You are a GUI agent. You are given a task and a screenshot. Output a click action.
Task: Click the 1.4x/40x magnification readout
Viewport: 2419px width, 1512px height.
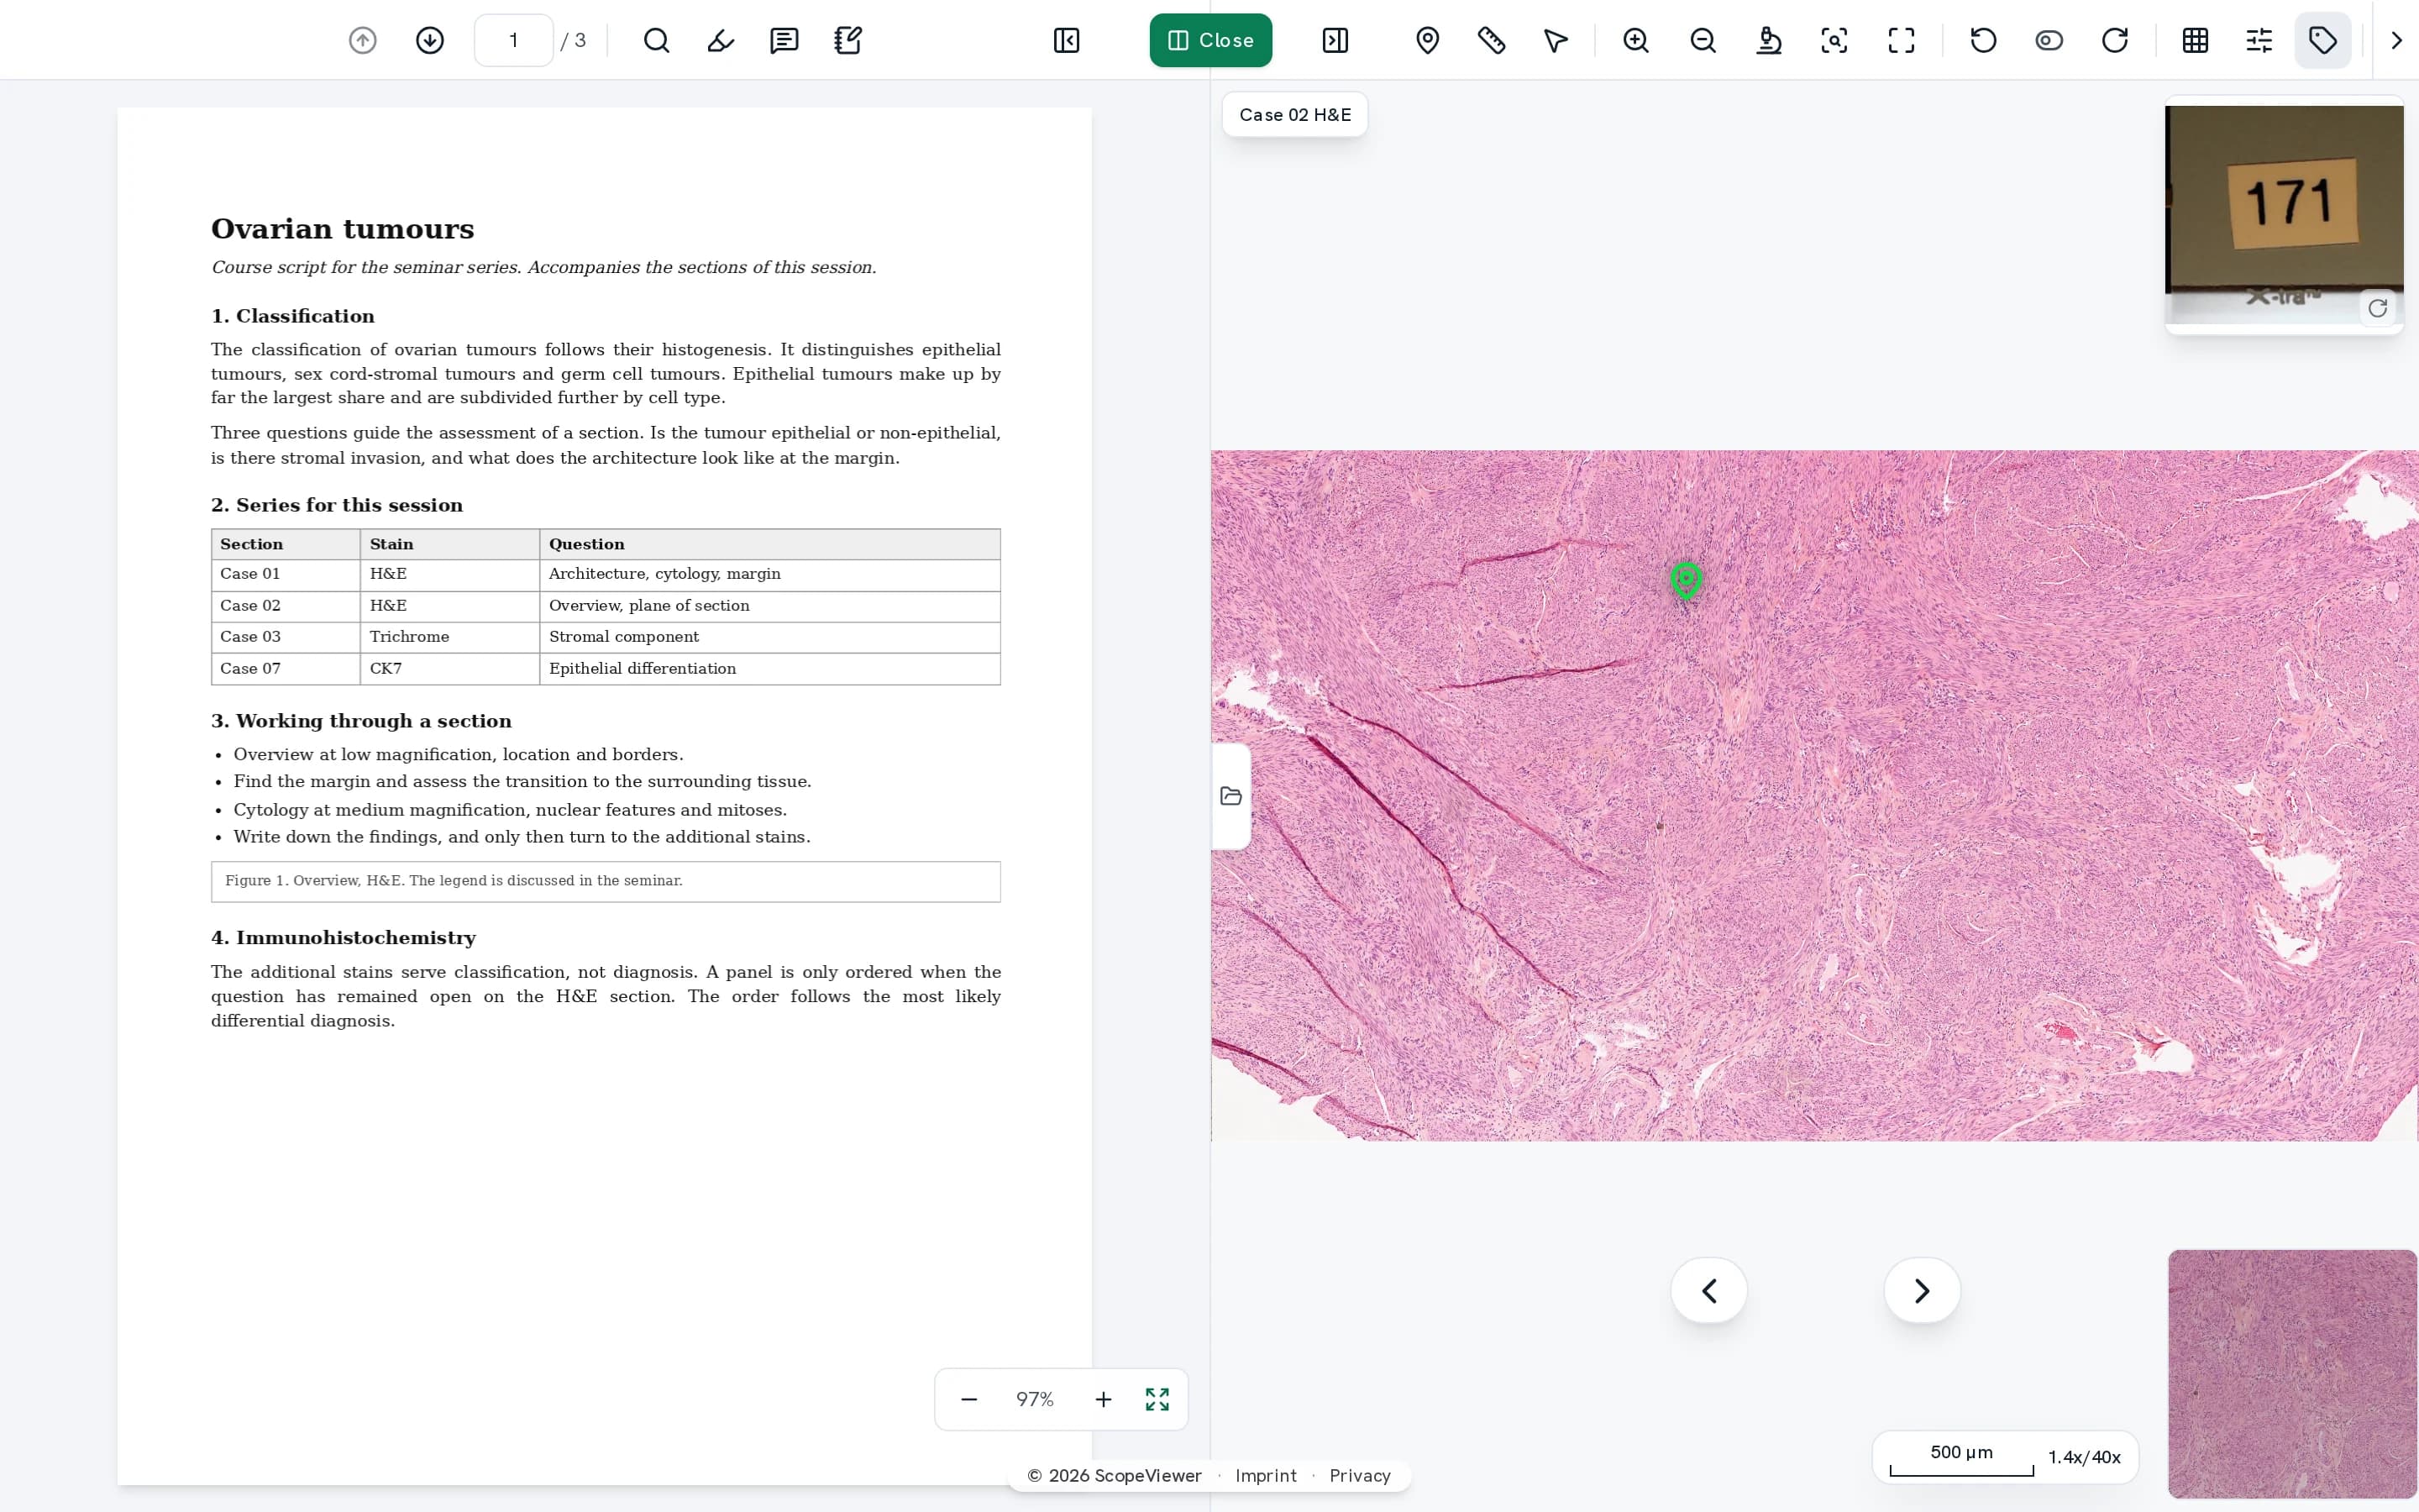[x=2084, y=1457]
